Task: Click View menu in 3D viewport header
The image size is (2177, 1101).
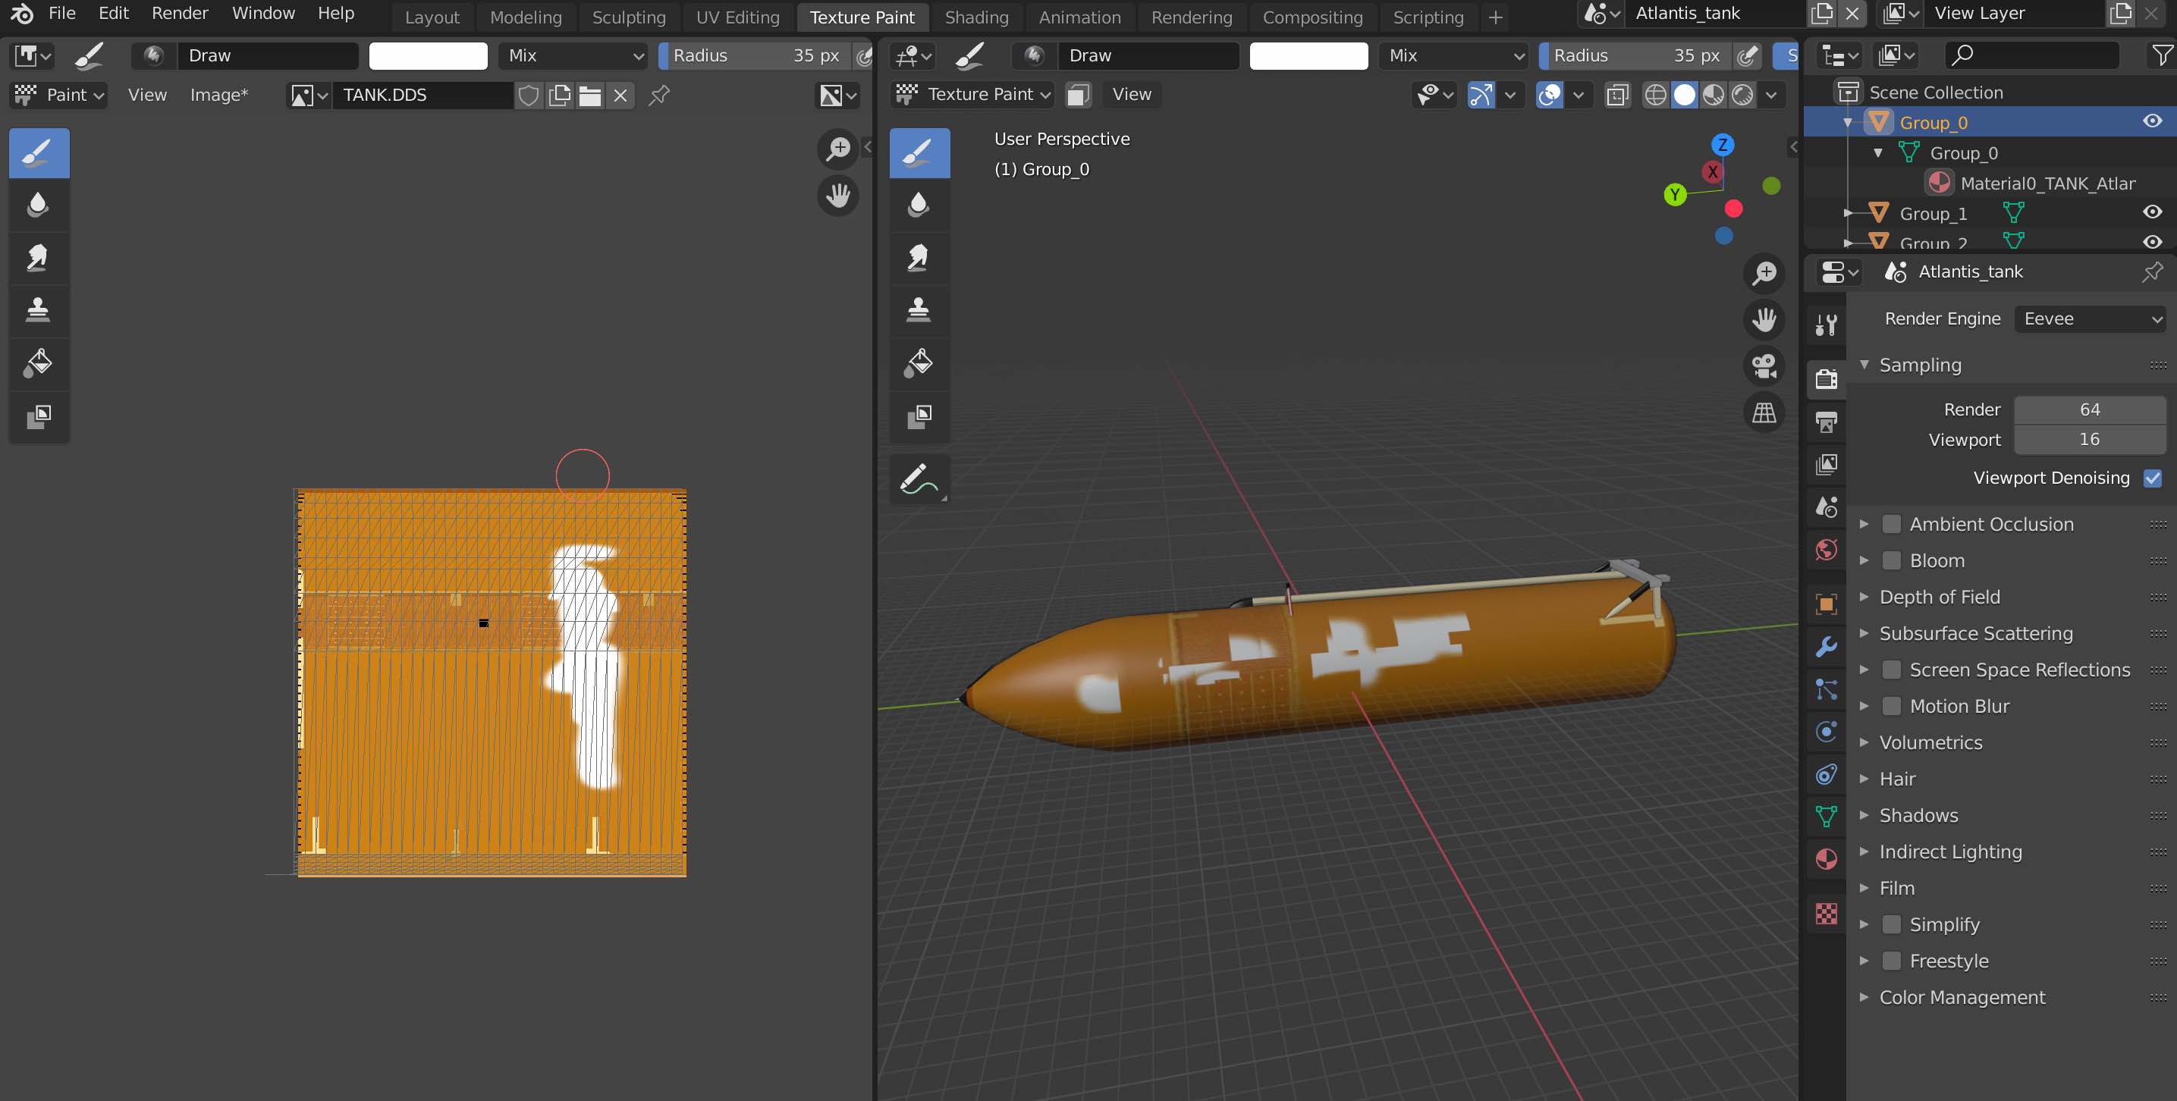Action: [x=1131, y=95]
